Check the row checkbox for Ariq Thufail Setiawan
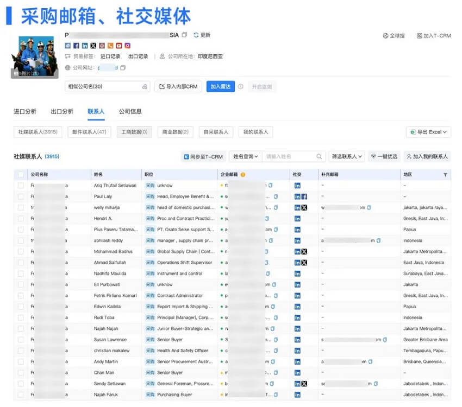This screenshot has height=407, width=462. (21, 186)
